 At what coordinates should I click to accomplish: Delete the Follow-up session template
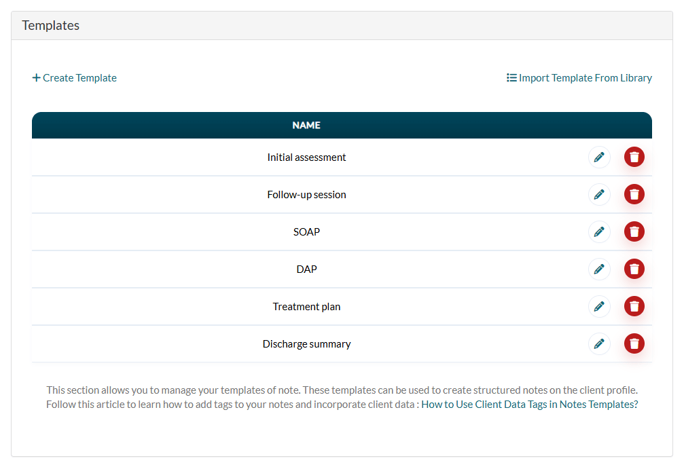(634, 195)
